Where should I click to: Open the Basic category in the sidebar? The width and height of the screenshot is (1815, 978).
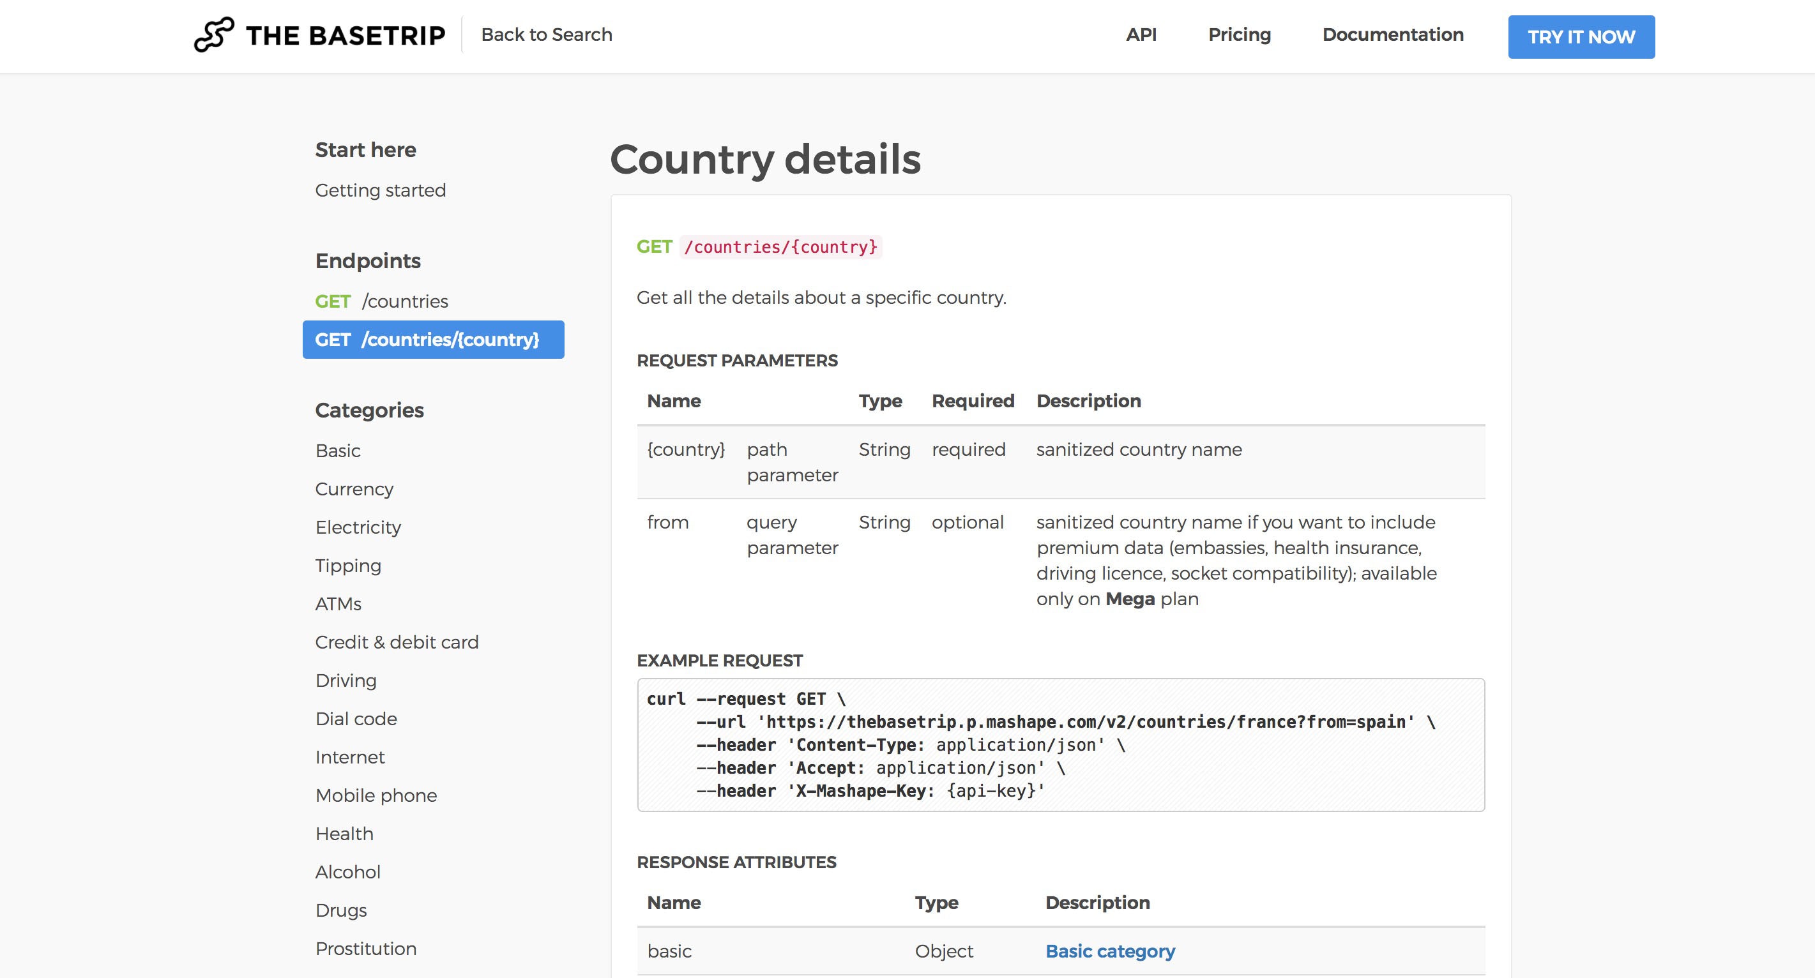[x=337, y=451]
